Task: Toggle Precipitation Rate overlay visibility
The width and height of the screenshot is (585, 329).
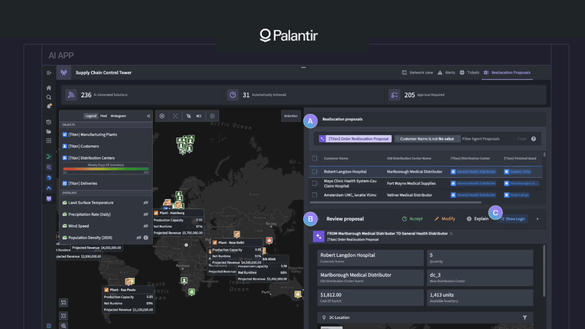Action: tap(146, 214)
